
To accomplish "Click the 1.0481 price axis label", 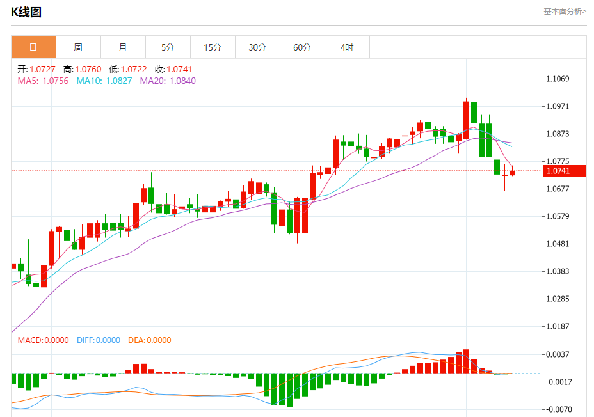I will coord(558,244).
